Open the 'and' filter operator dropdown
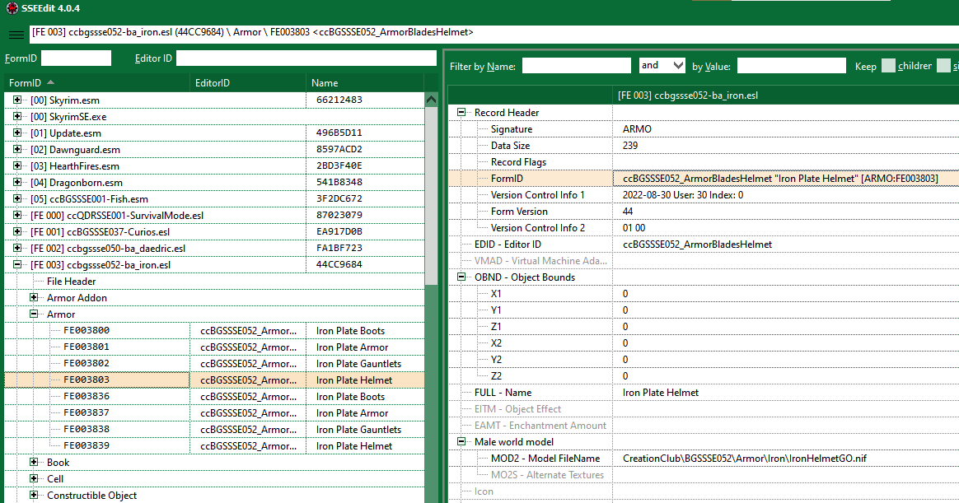Screen dimensions: 959x503 point(662,65)
